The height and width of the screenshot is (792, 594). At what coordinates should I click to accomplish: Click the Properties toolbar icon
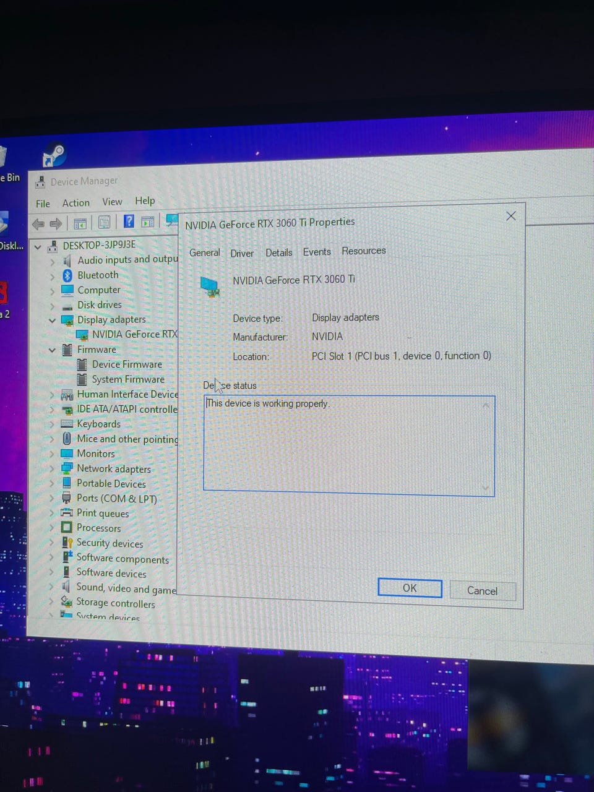[104, 222]
